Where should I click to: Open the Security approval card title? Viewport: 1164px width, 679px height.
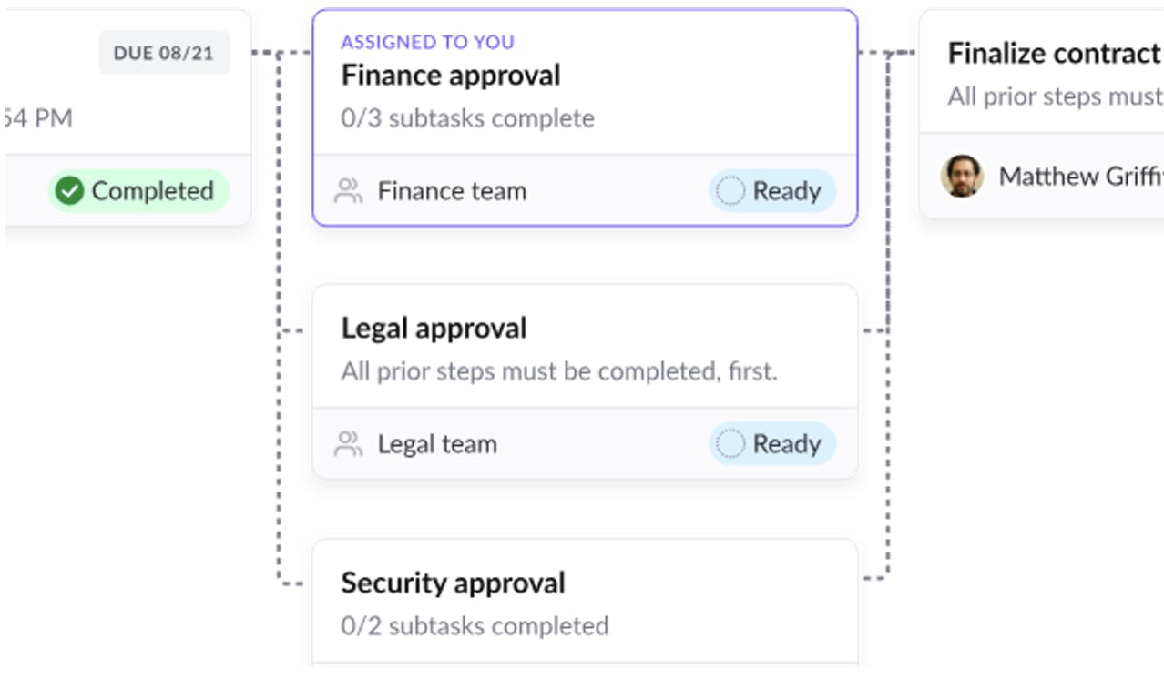click(x=453, y=583)
